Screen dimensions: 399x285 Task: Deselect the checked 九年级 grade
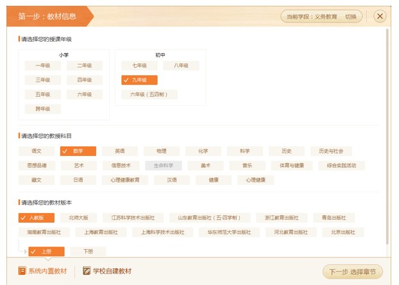[139, 80]
